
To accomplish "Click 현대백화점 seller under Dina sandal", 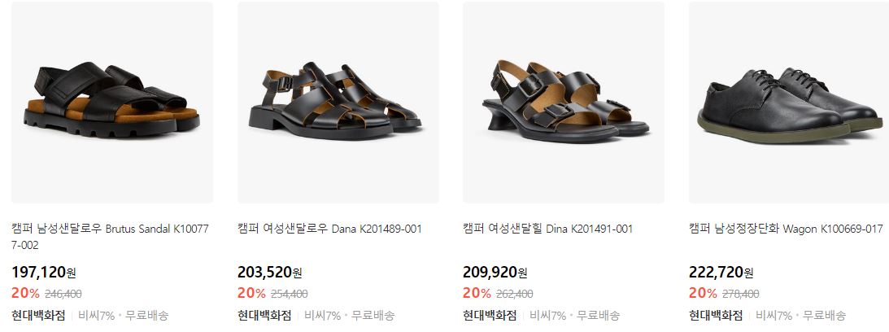I will tap(490, 316).
